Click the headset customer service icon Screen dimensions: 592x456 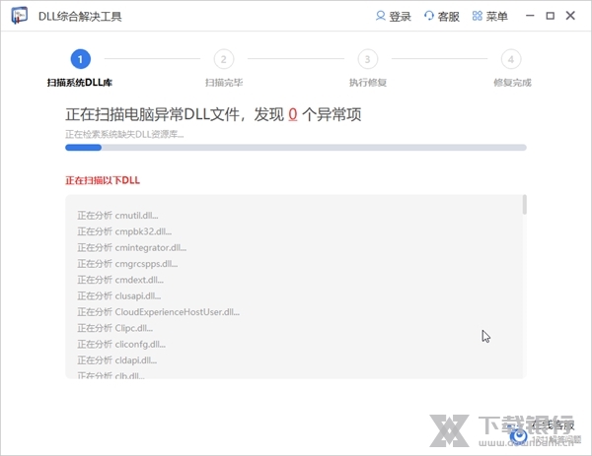[x=429, y=16]
